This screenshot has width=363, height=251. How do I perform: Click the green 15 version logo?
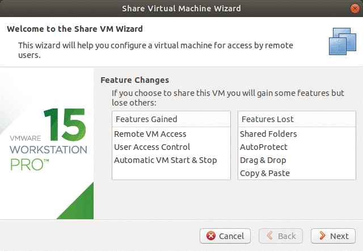(65, 125)
